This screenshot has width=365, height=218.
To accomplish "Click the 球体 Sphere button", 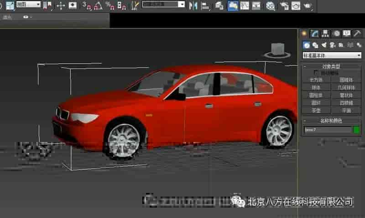I will click(316, 87).
